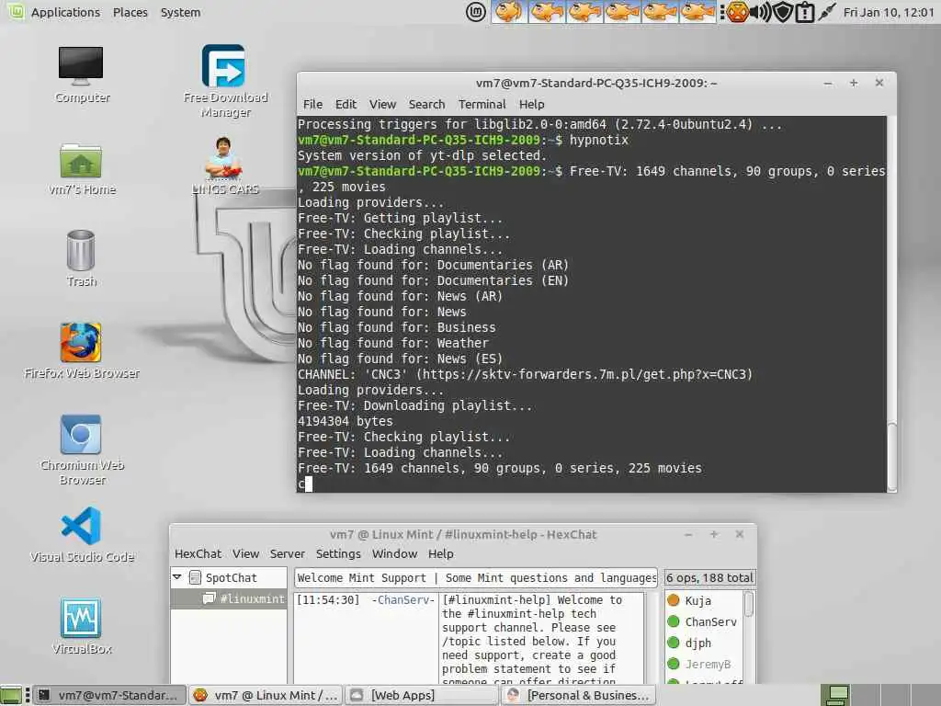
Task: Open the terminal's Edit menu
Action: [346, 105]
